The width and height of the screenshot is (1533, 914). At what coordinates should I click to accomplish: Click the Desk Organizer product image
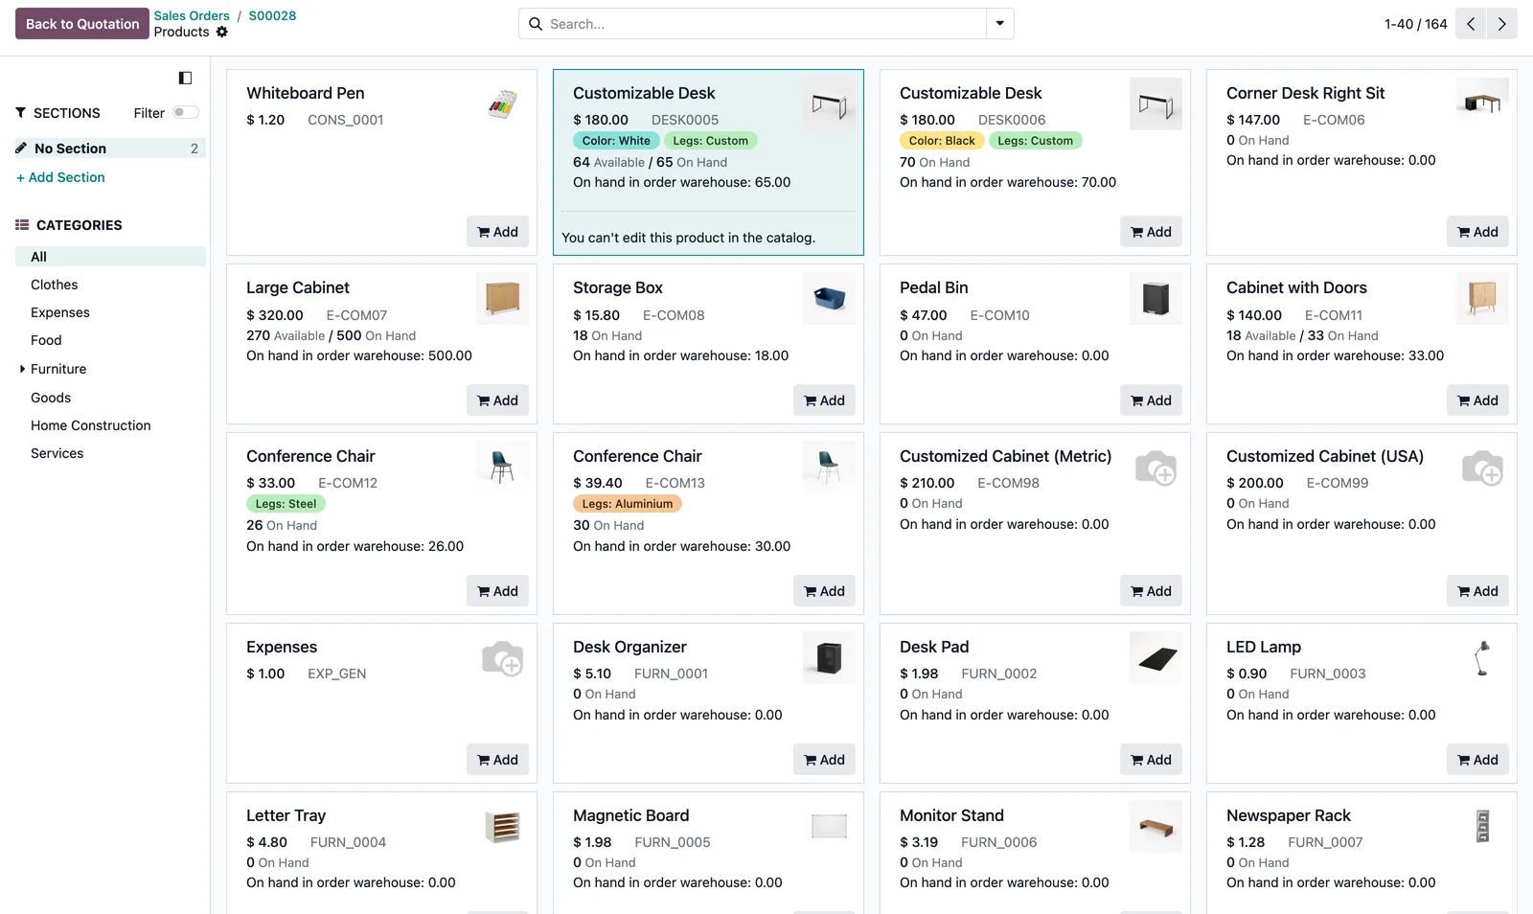click(x=829, y=657)
